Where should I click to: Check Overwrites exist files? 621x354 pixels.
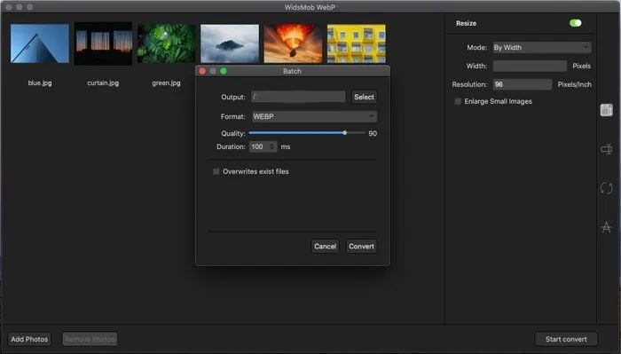(x=216, y=171)
